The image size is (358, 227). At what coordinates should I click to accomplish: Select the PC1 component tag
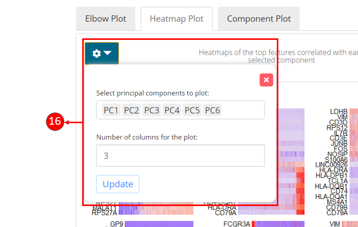[x=111, y=110]
